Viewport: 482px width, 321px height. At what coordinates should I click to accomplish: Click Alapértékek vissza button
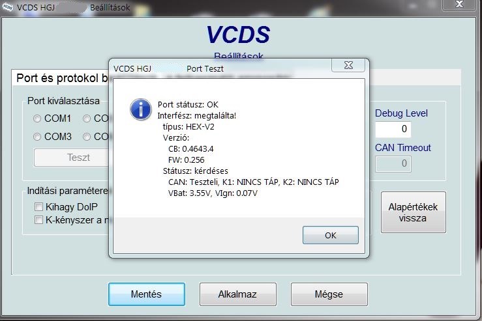tap(413, 212)
